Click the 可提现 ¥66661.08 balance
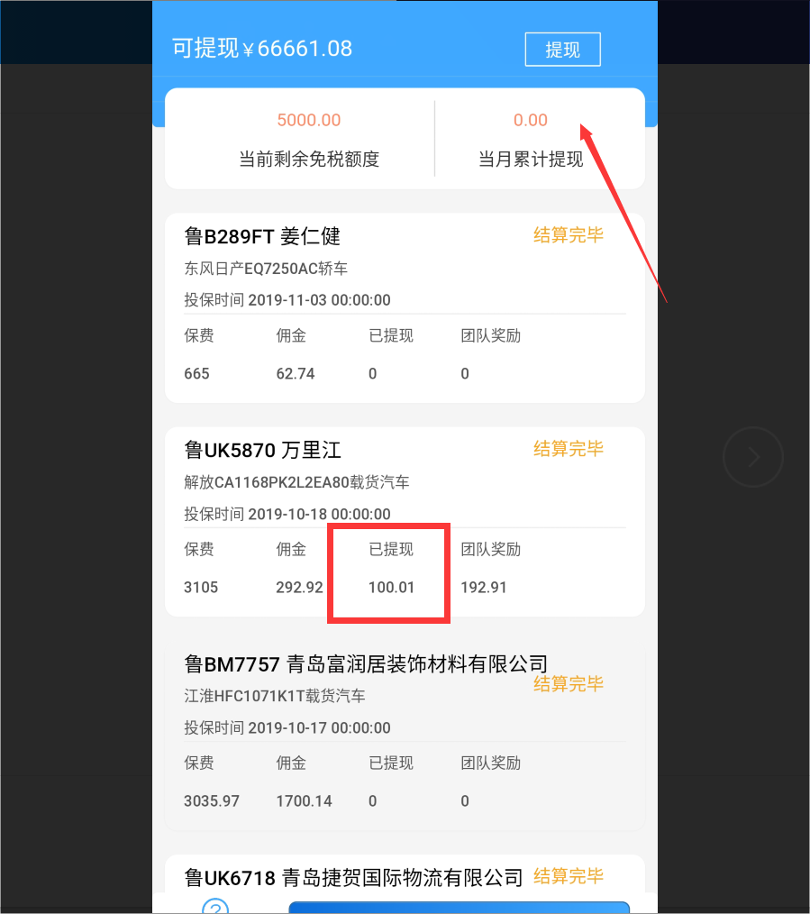The width and height of the screenshot is (810, 914). pos(262,49)
